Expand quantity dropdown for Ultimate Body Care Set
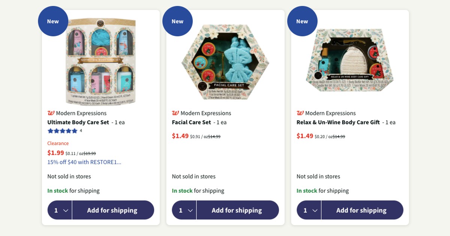Image resolution: width=450 pixels, height=236 pixels. coord(60,210)
